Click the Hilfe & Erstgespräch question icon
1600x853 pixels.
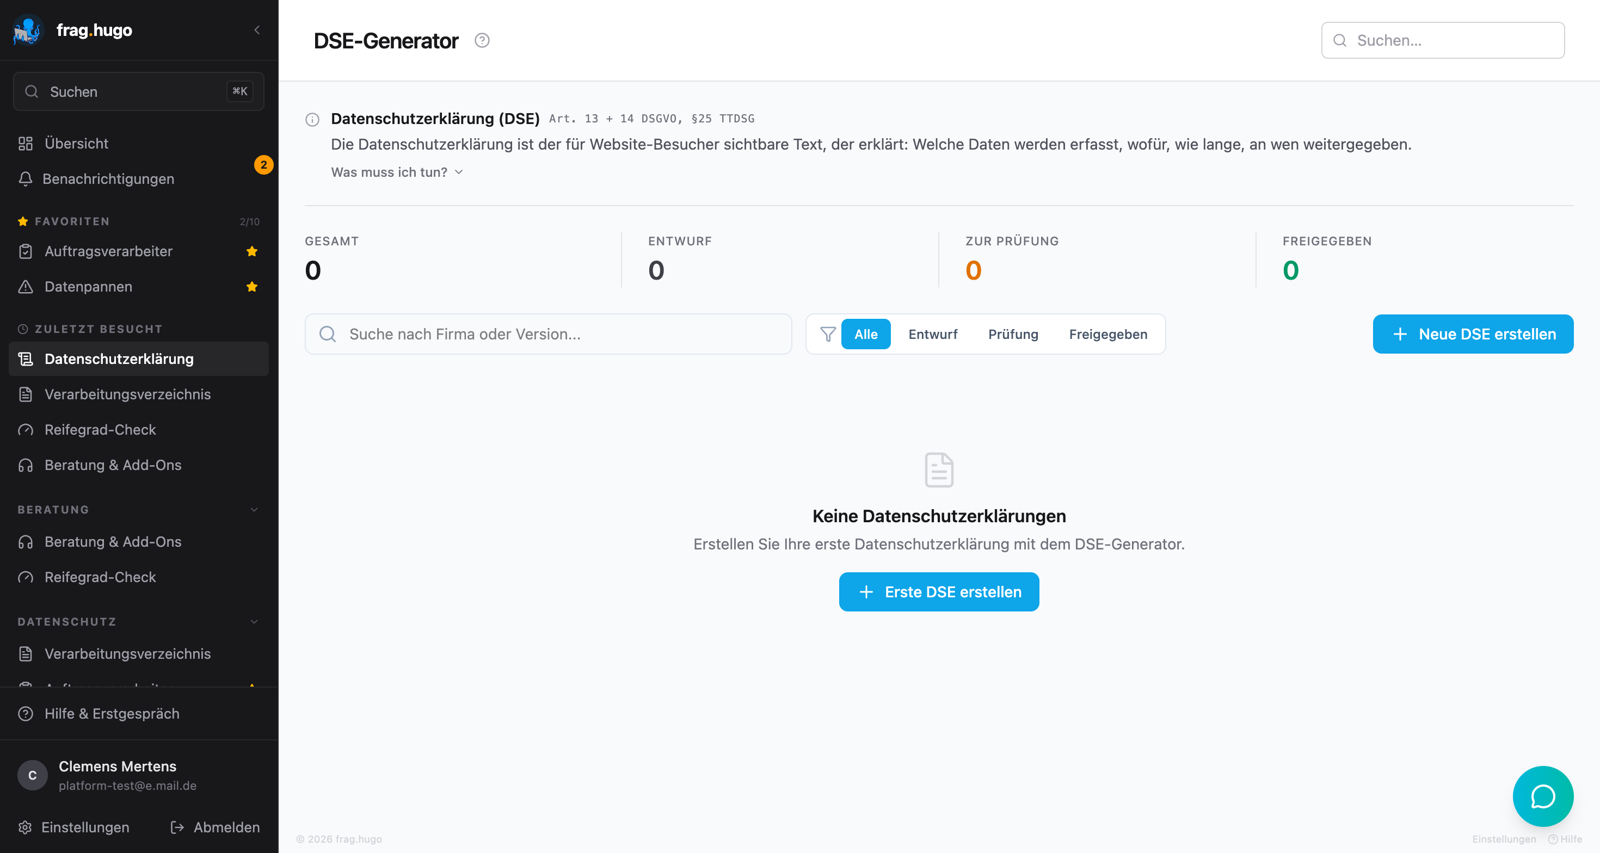click(x=26, y=713)
